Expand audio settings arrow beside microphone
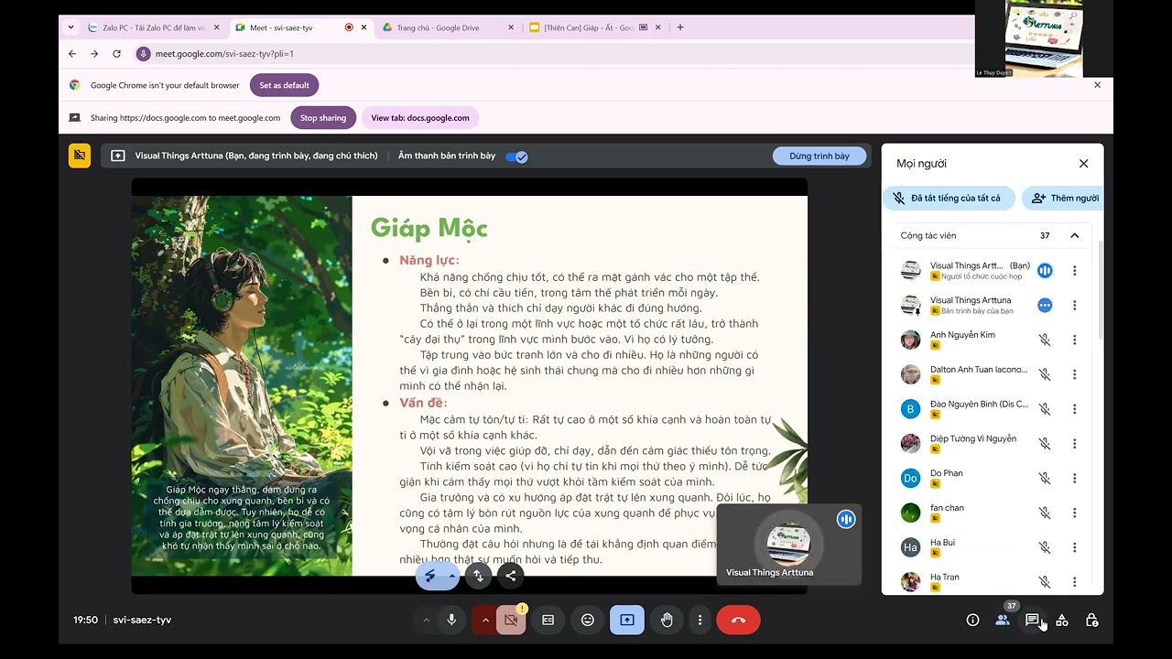The height and width of the screenshot is (659, 1172). click(426, 620)
